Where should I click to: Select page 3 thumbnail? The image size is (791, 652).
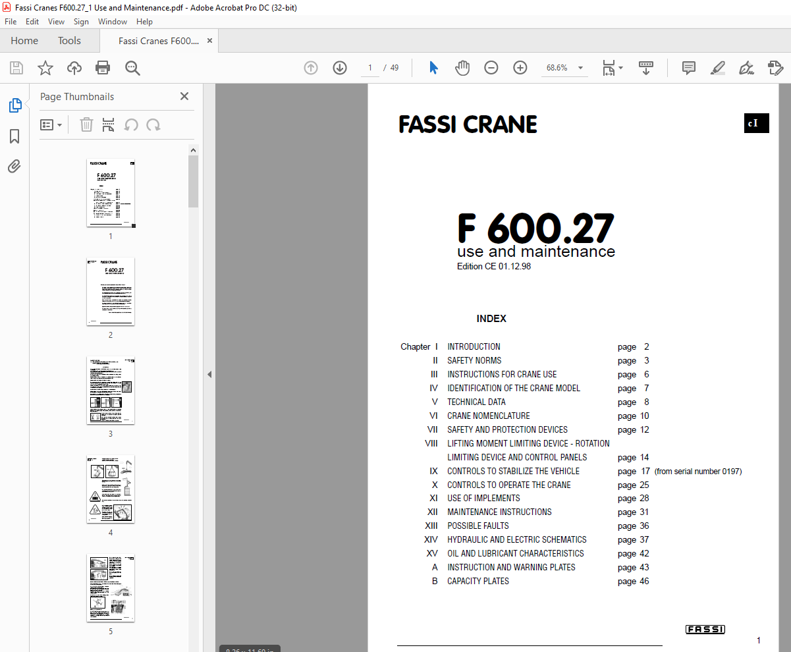111,391
